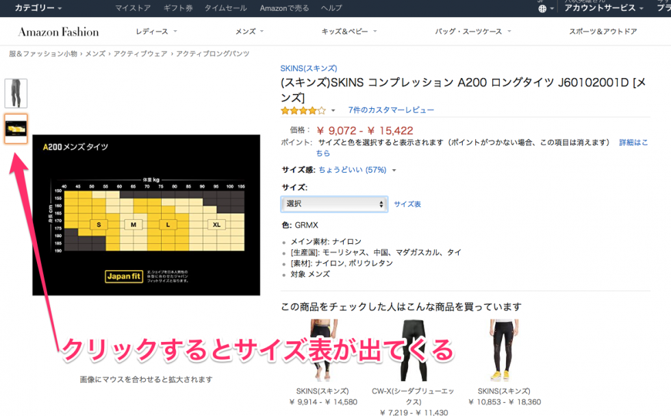Click SKINS(スキンズ) title priced ¥10,853
Screen dimensions: 671x416
[504, 391]
